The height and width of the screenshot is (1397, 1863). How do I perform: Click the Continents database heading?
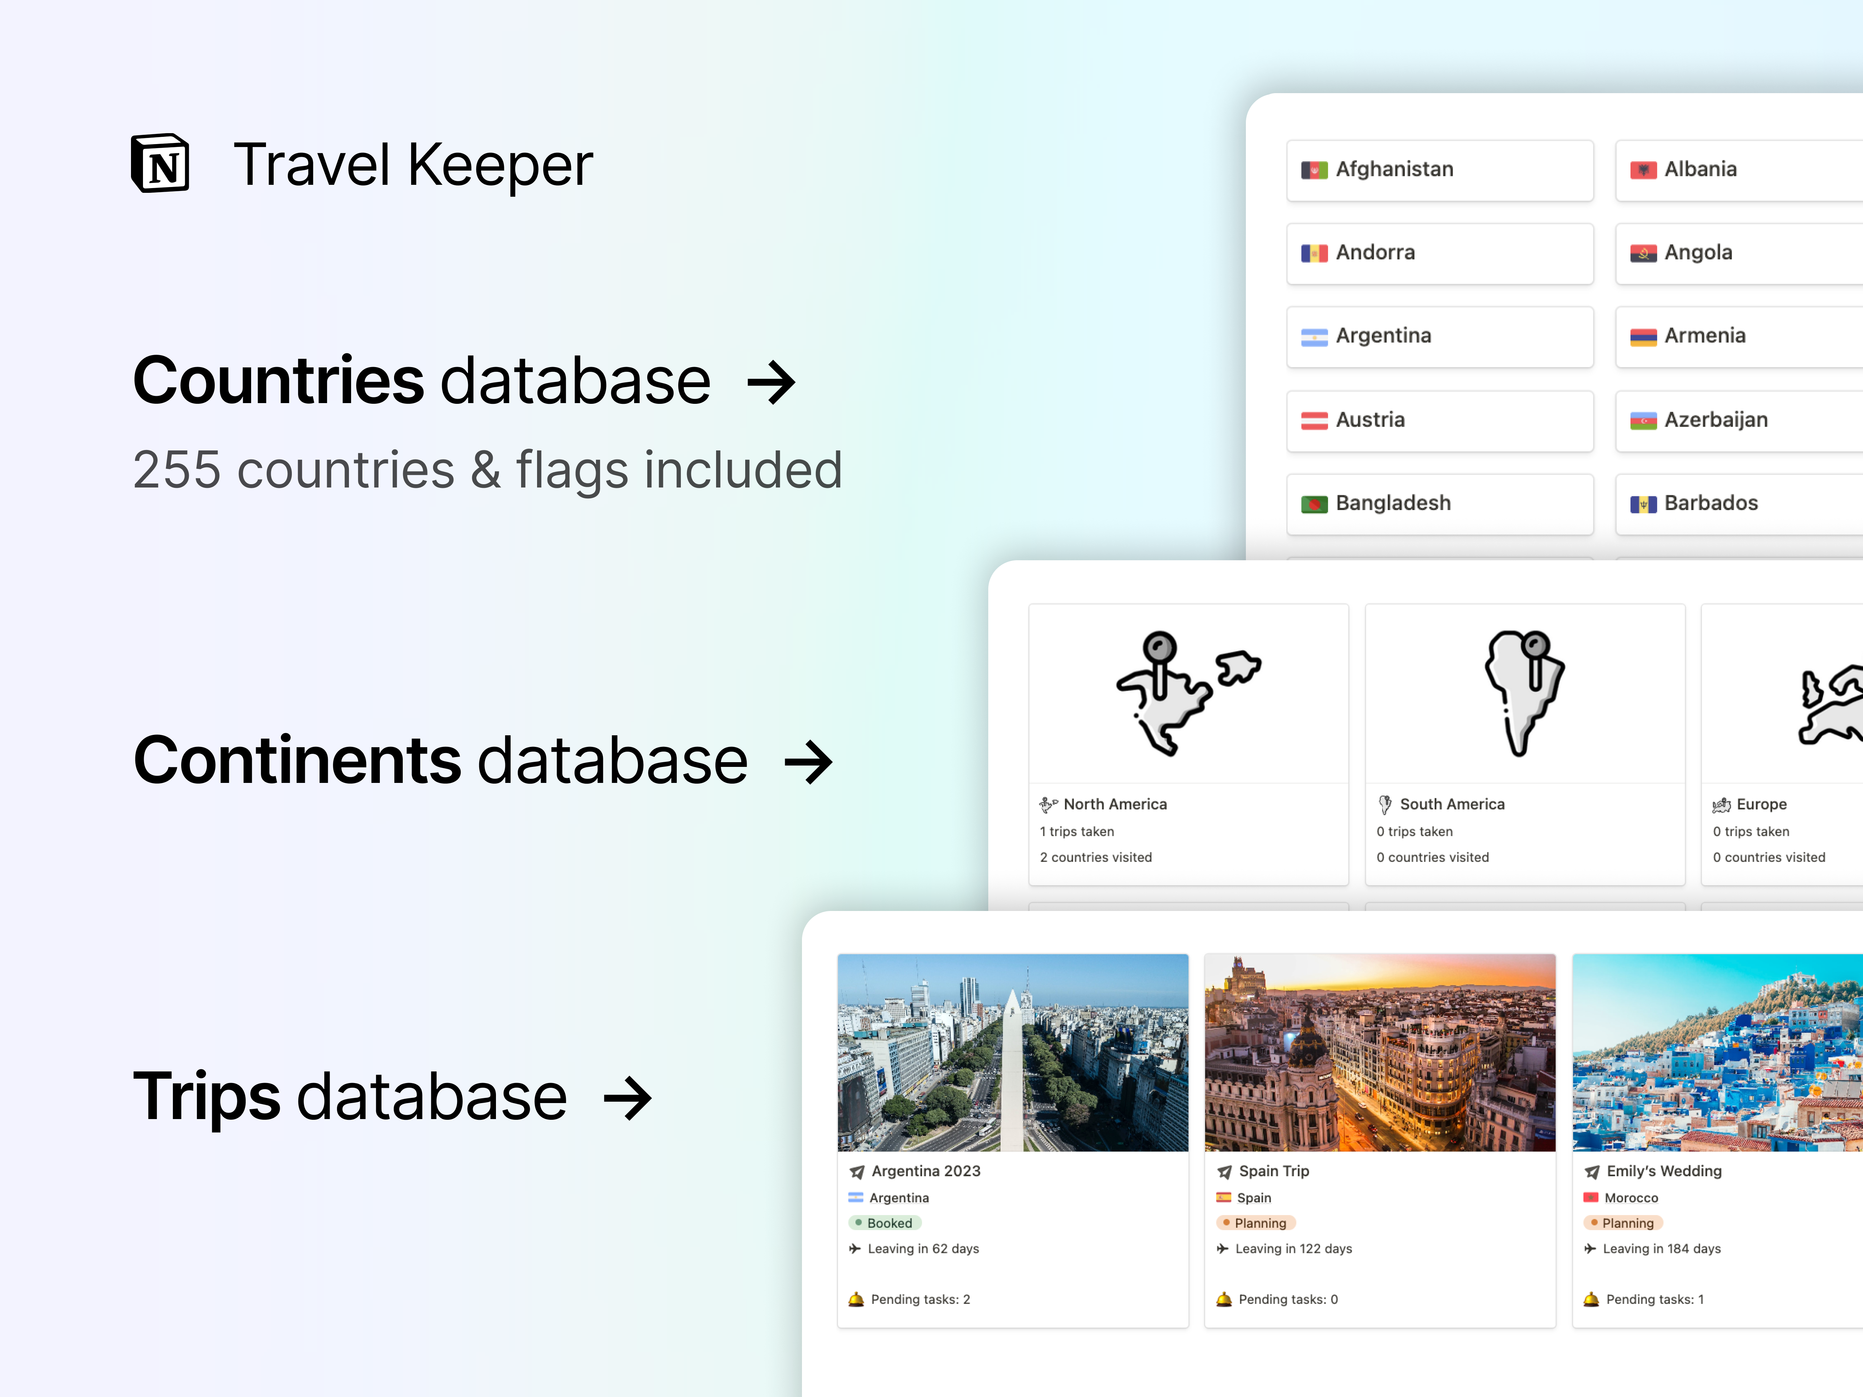441,760
